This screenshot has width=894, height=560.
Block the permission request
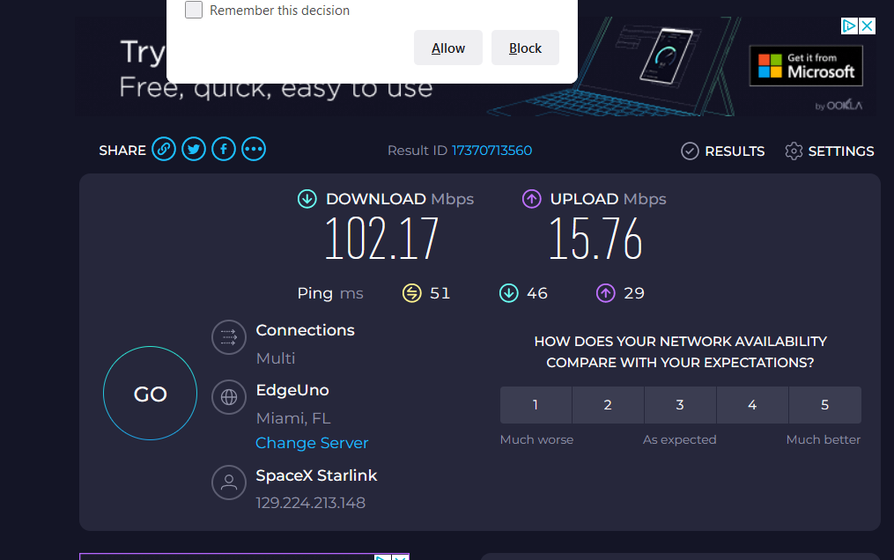(525, 48)
